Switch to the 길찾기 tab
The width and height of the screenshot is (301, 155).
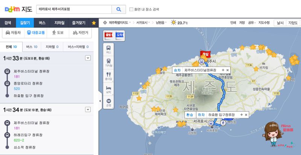coord(25,23)
